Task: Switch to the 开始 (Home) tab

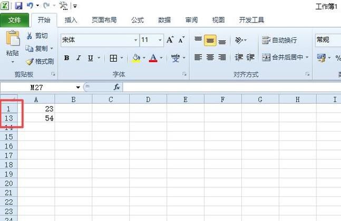Action: pyautogui.click(x=44, y=20)
